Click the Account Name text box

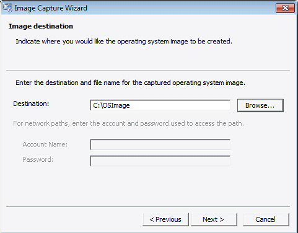(x=160, y=144)
